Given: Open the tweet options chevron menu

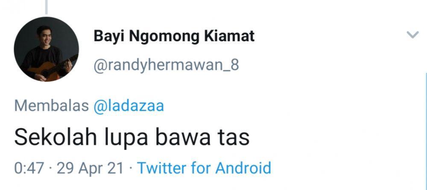Looking at the screenshot, I should coord(412,35).
